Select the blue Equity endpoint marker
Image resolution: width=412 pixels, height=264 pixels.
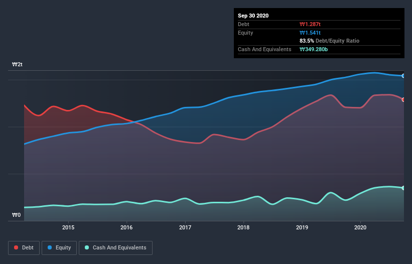(x=403, y=76)
